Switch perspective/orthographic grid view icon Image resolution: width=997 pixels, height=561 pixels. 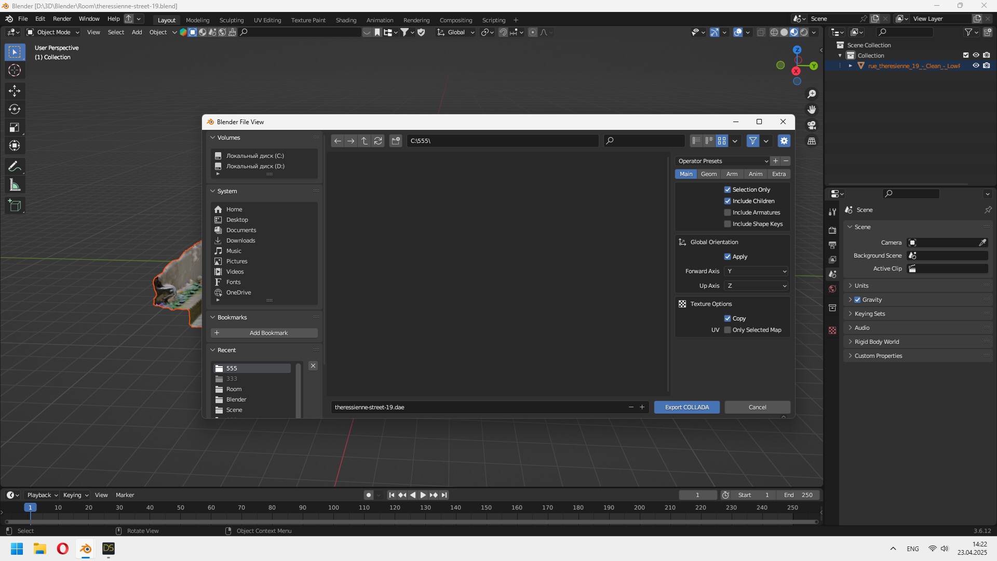coord(812,141)
